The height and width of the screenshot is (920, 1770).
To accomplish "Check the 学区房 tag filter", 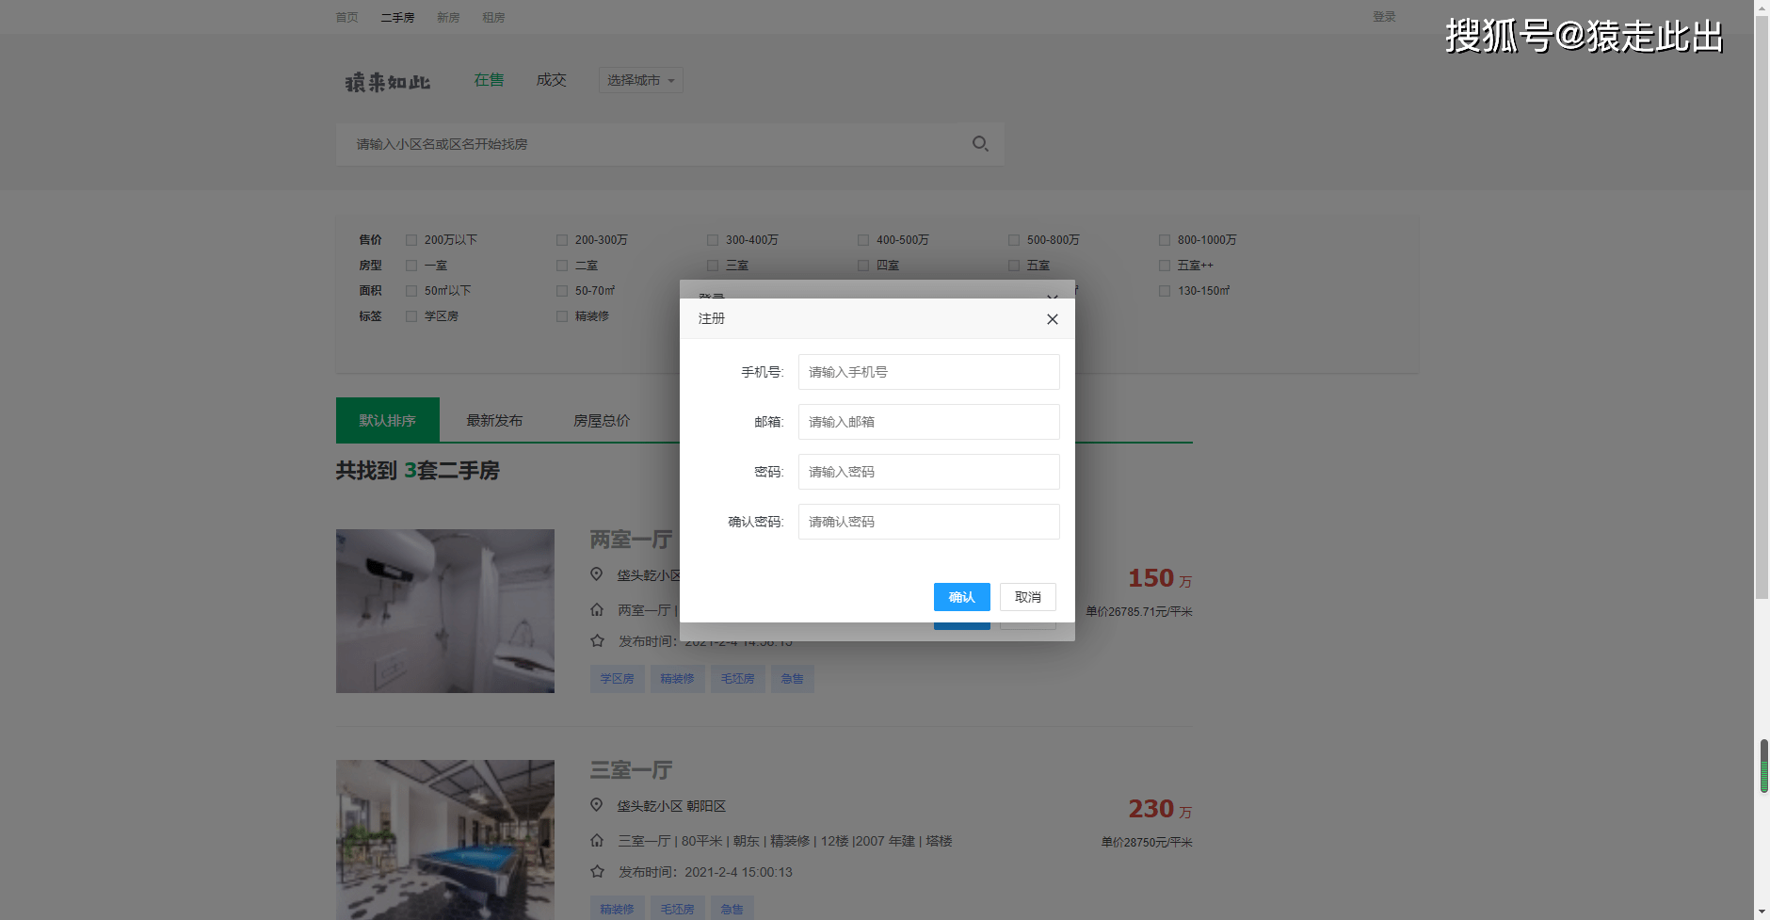I will coord(411,316).
